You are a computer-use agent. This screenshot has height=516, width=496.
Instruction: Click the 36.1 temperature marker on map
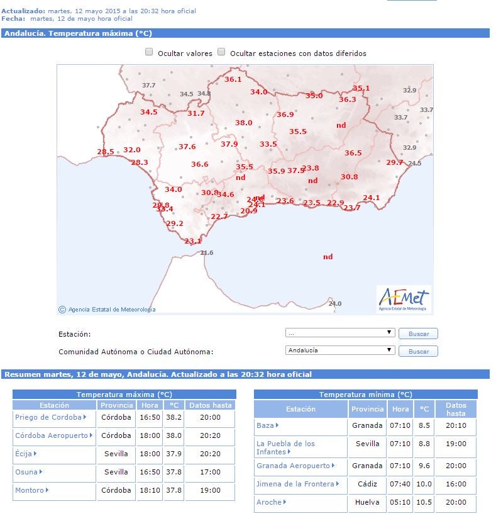pyautogui.click(x=233, y=79)
